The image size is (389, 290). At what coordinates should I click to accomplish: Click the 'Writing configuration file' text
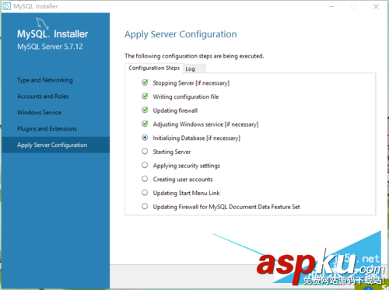point(186,96)
